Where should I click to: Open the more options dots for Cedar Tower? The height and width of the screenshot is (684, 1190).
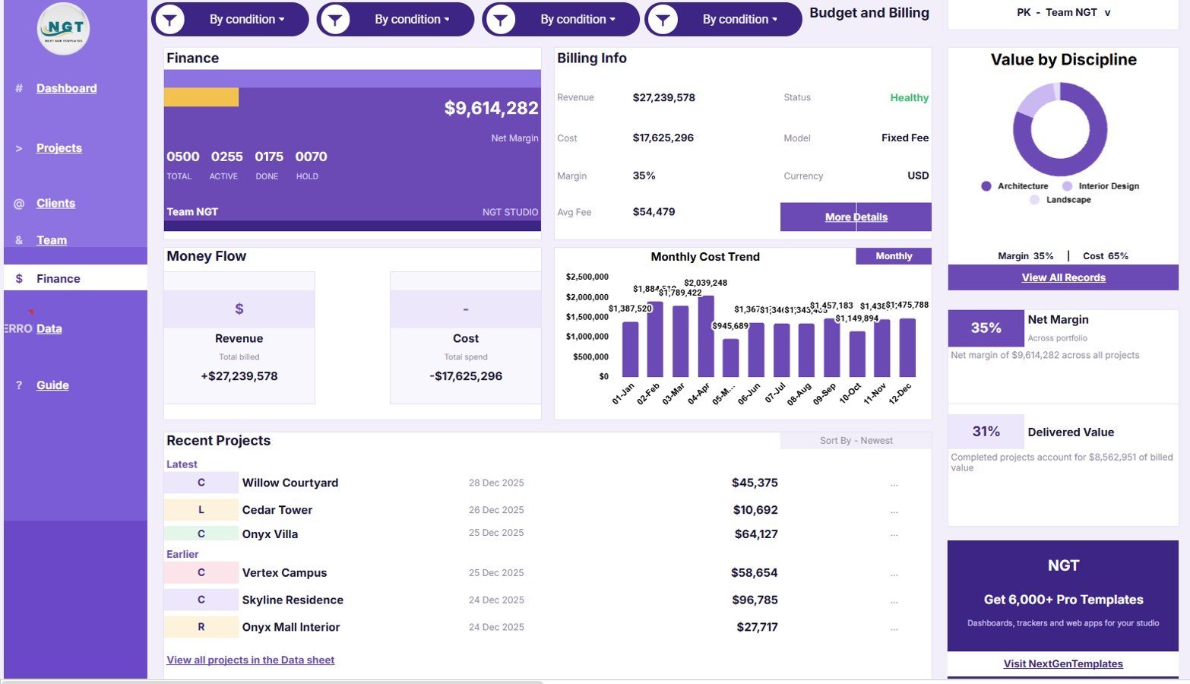(894, 511)
